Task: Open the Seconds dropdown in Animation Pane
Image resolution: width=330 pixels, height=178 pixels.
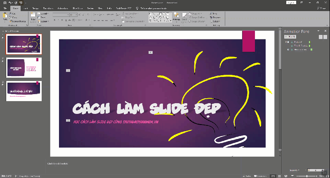Action: pos(294,170)
